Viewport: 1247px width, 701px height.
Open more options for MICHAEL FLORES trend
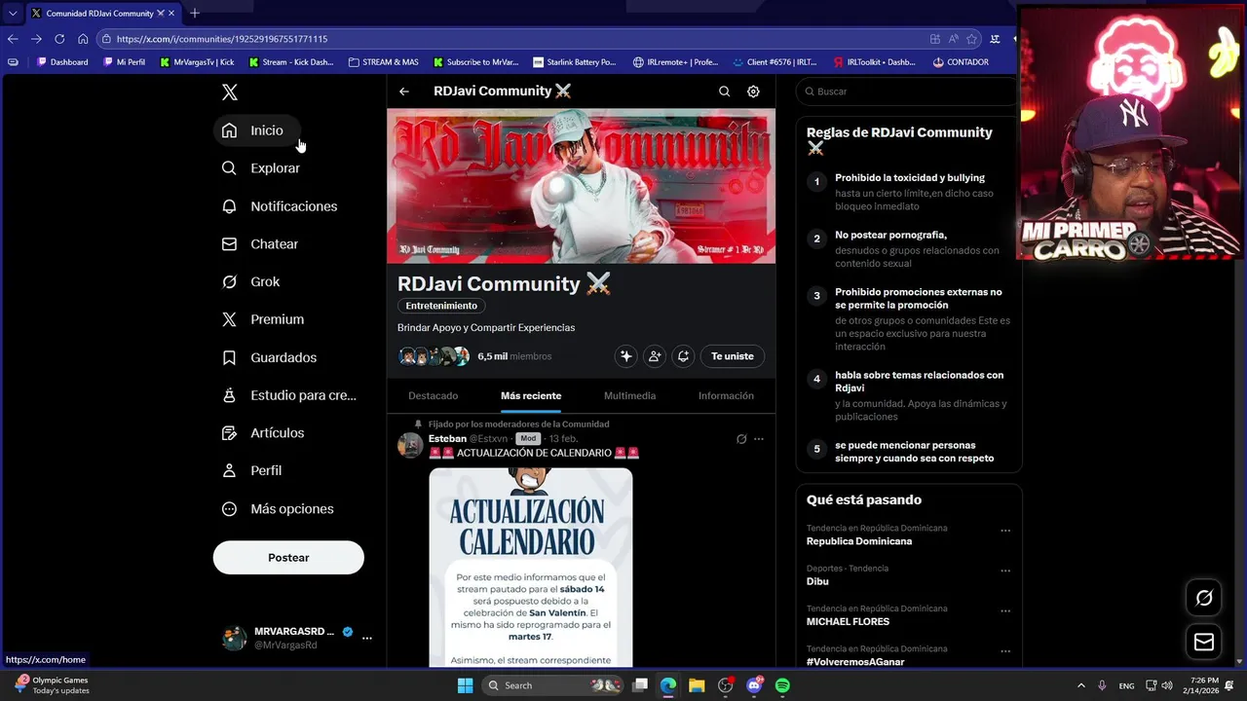point(1005,611)
